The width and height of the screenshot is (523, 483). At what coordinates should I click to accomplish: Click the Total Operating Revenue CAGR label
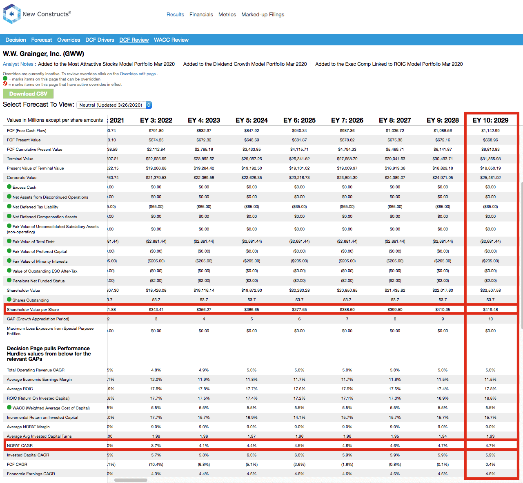pyautogui.click(x=36, y=370)
